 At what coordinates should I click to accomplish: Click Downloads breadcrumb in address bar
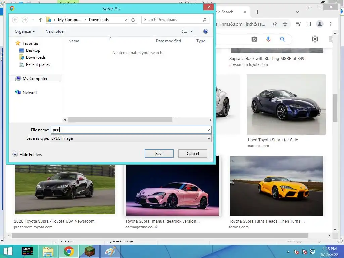click(x=99, y=20)
